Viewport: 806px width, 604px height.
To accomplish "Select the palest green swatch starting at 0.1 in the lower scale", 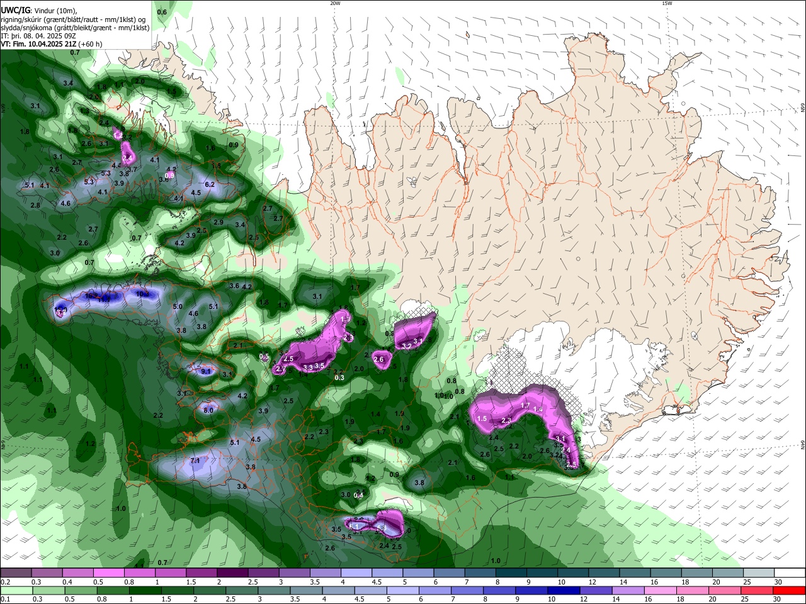I will [16, 590].
